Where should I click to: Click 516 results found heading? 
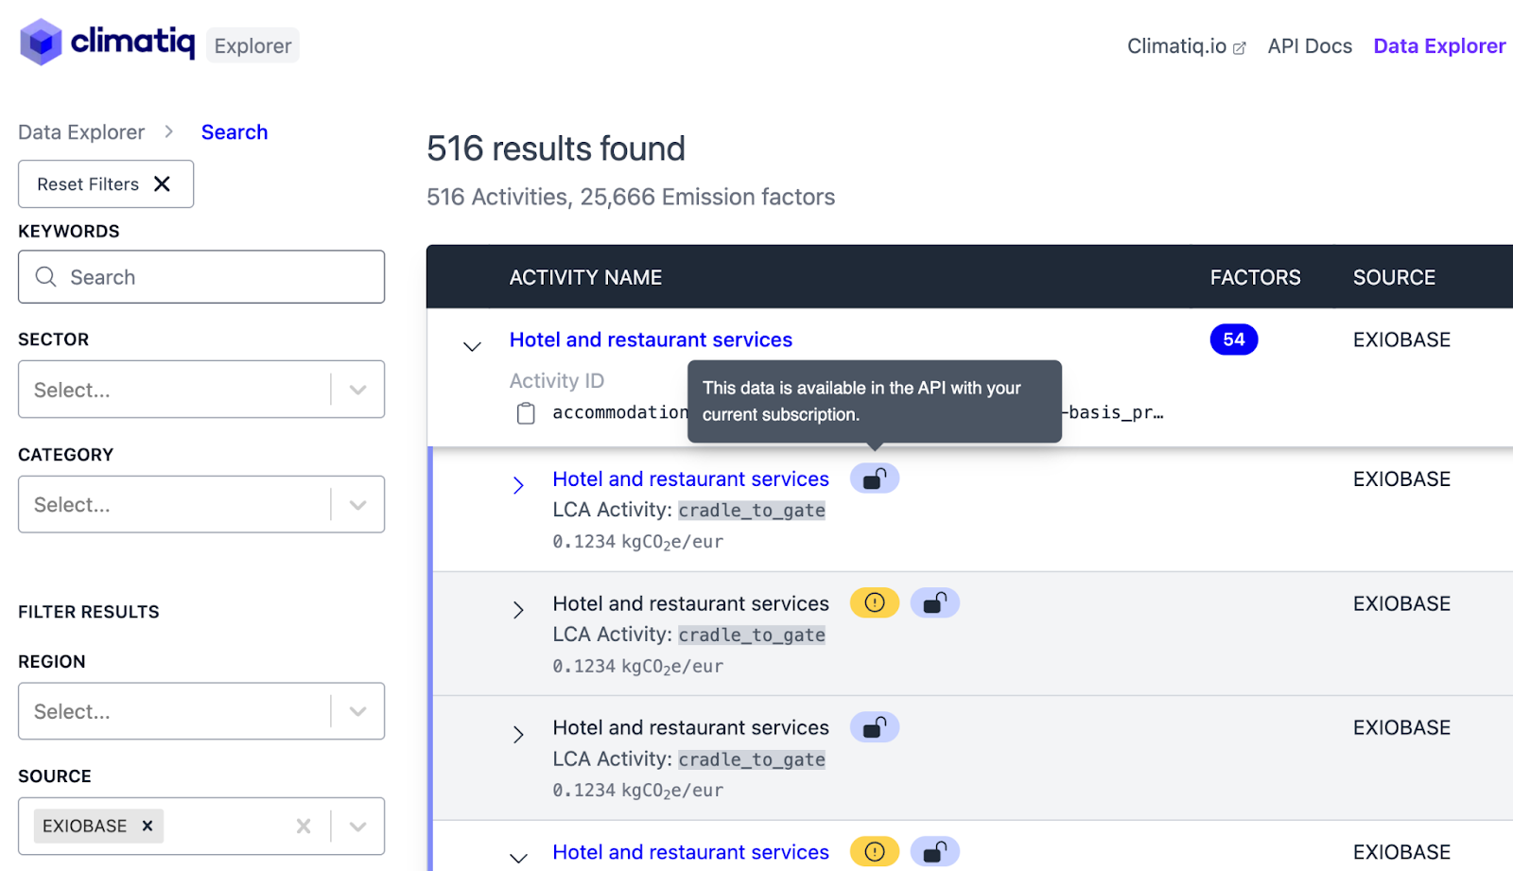(x=556, y=148)
